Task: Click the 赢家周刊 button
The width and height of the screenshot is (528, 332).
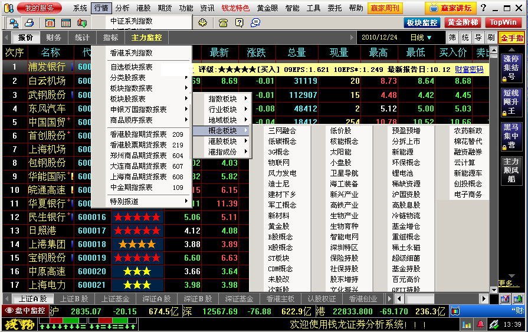Action: [x=385, y=8]
